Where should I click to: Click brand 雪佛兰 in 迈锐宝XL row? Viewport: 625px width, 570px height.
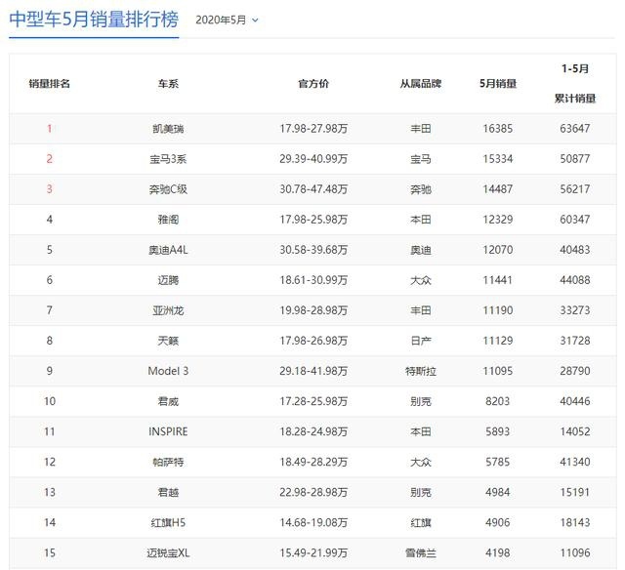click(x=421, y=552)
